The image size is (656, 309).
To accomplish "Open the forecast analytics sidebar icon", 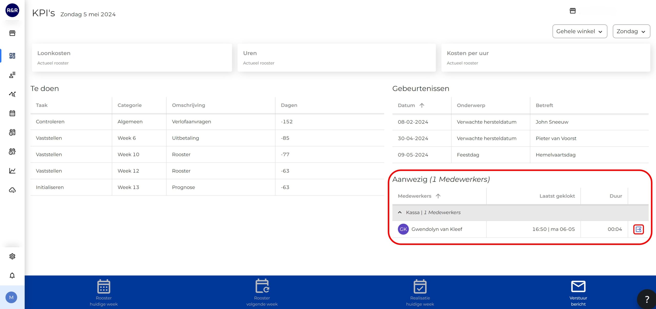I will coord(12,94).
